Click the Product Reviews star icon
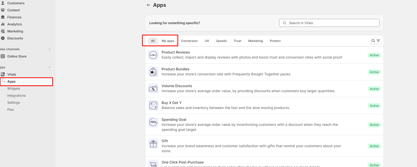This screenshot has width=417, height=167. click(153, 55)
